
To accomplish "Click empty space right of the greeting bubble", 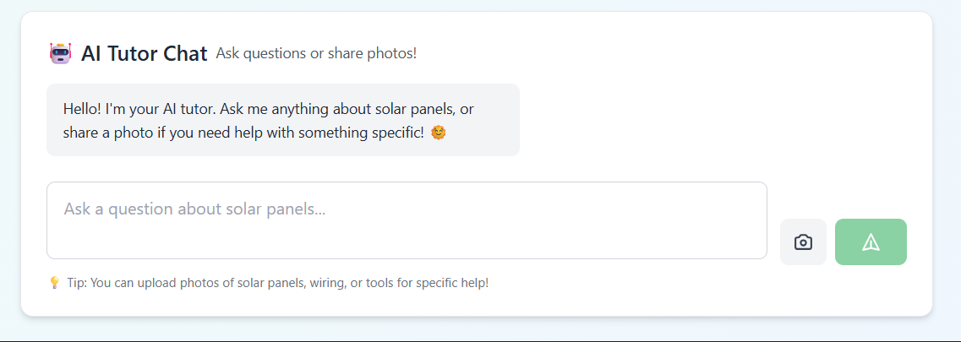I will (x=718, y=120).
